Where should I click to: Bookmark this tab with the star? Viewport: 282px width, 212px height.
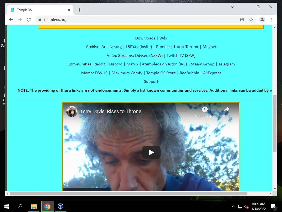[251, 20]
